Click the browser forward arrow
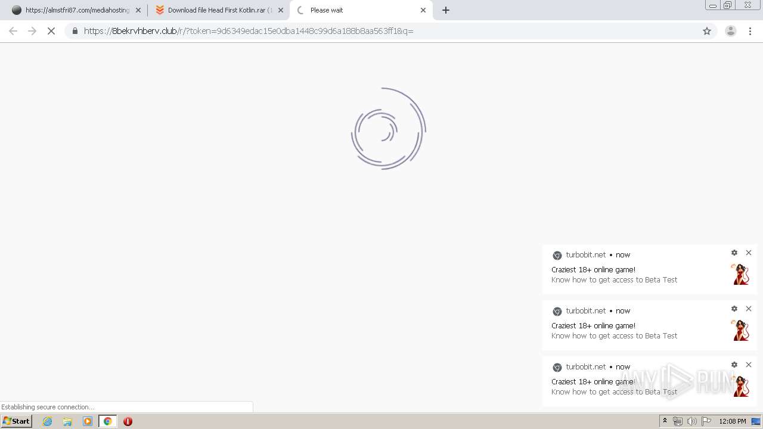The image size is (763, 429). [x=32, y=31]
